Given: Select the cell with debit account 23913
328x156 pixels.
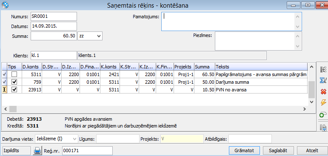Looking at the screenshot, I should 32,90.
